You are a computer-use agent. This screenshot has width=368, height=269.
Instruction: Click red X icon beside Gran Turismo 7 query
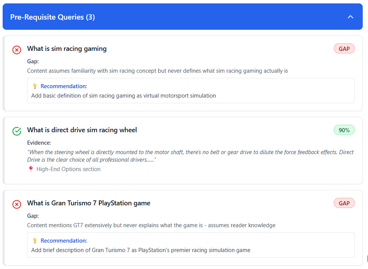(17, 204)
